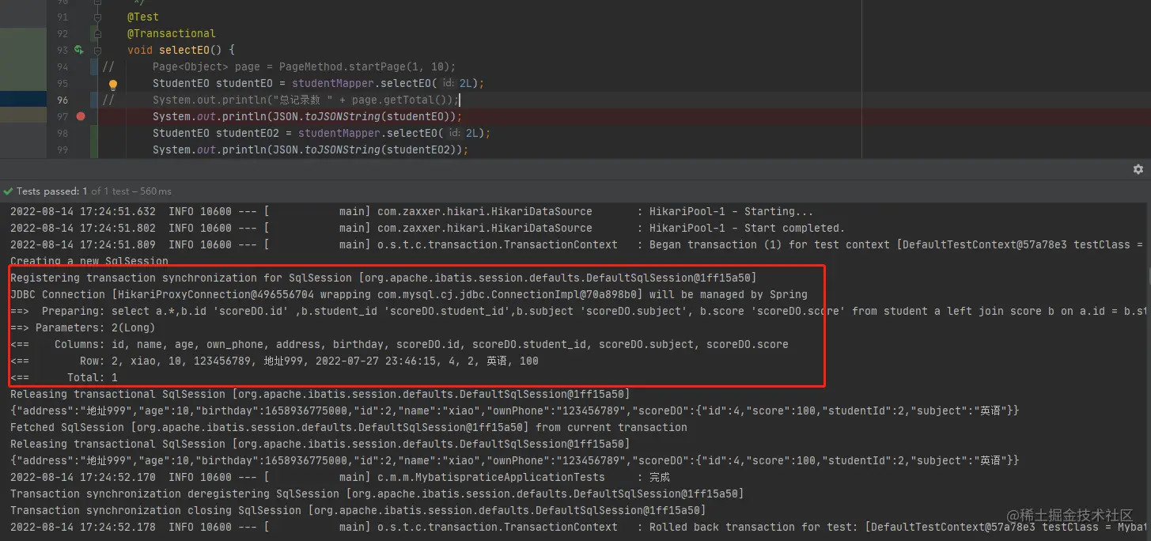Click the '<== Total: 1' line
1151x541 pixels.
tap(64, 377)
